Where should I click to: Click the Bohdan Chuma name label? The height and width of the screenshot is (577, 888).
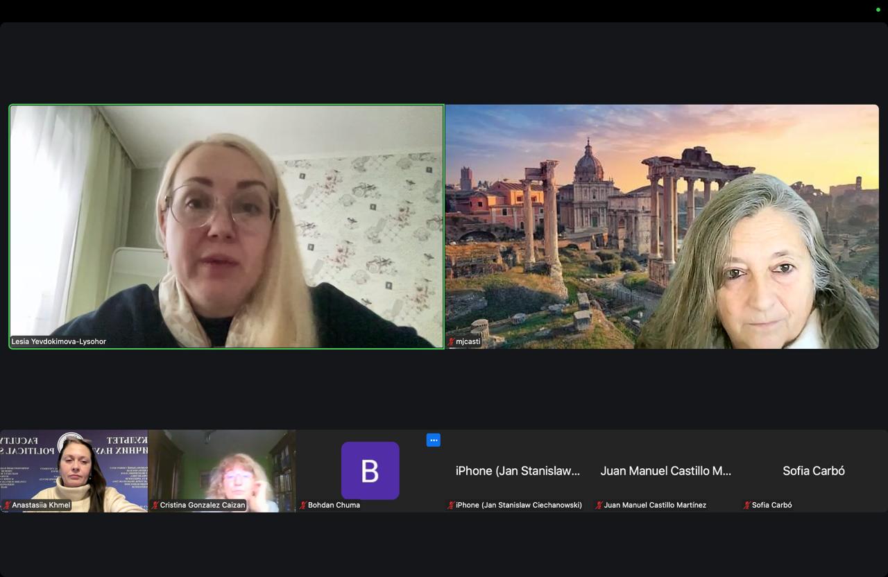tap(334, 506)
